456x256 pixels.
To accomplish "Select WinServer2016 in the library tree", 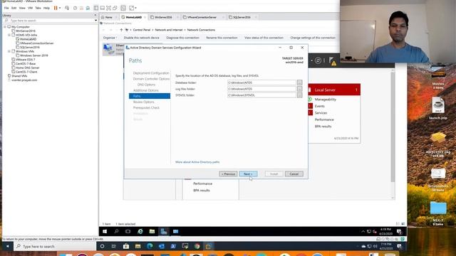I will click(x=26, y=31).
